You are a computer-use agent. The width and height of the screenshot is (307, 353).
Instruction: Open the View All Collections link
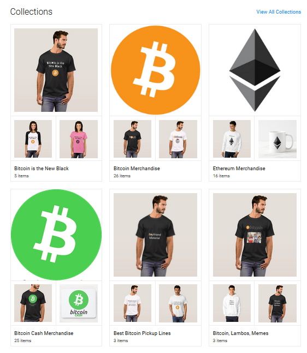point(279,12)
